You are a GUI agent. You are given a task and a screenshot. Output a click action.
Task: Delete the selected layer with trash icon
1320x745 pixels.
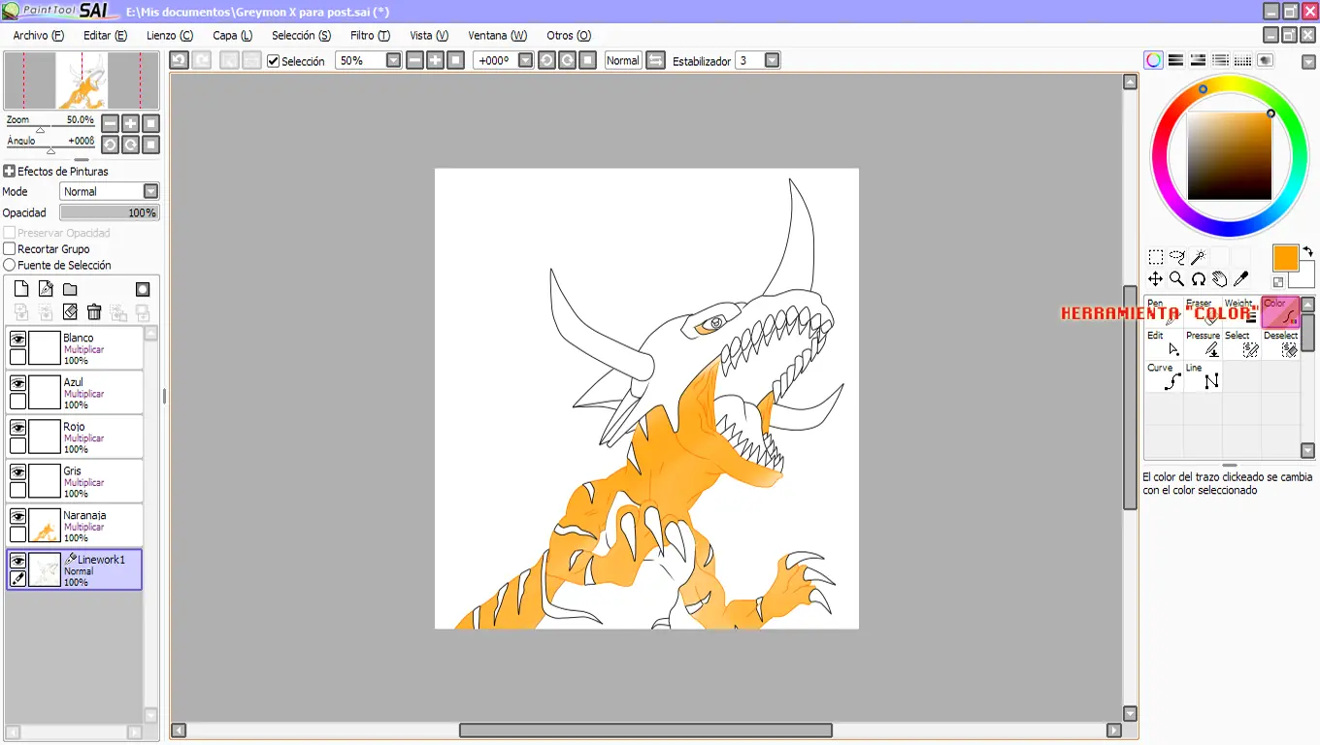(x=94, y=311)
